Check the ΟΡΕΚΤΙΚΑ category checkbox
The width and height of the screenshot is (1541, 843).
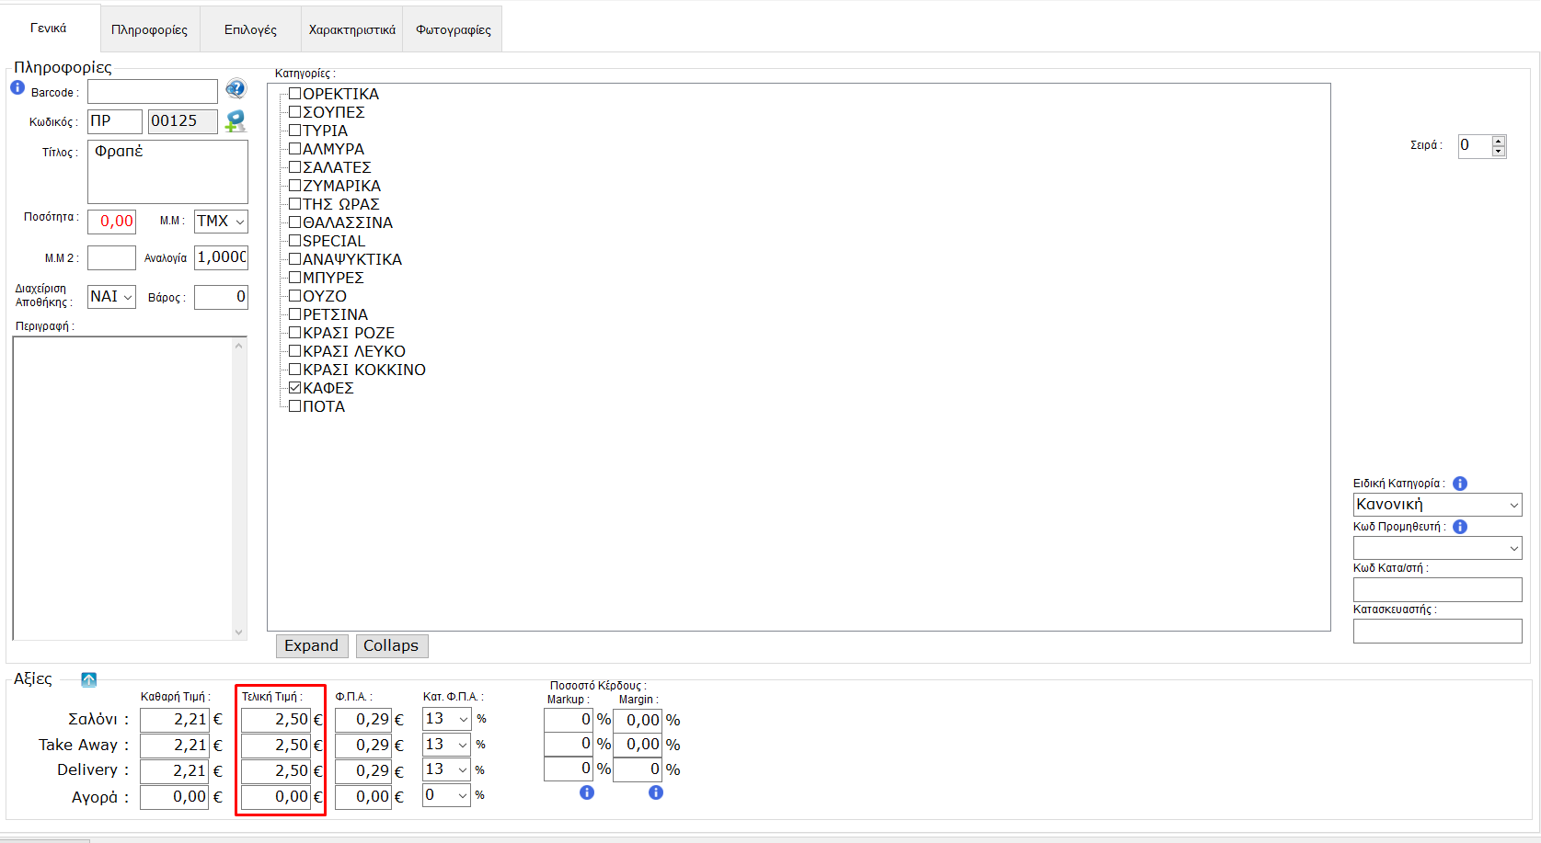[295, 94]
